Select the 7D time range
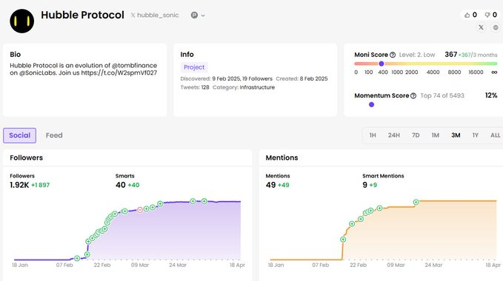Viewport: 503px width, 281px height. (416, 135)
